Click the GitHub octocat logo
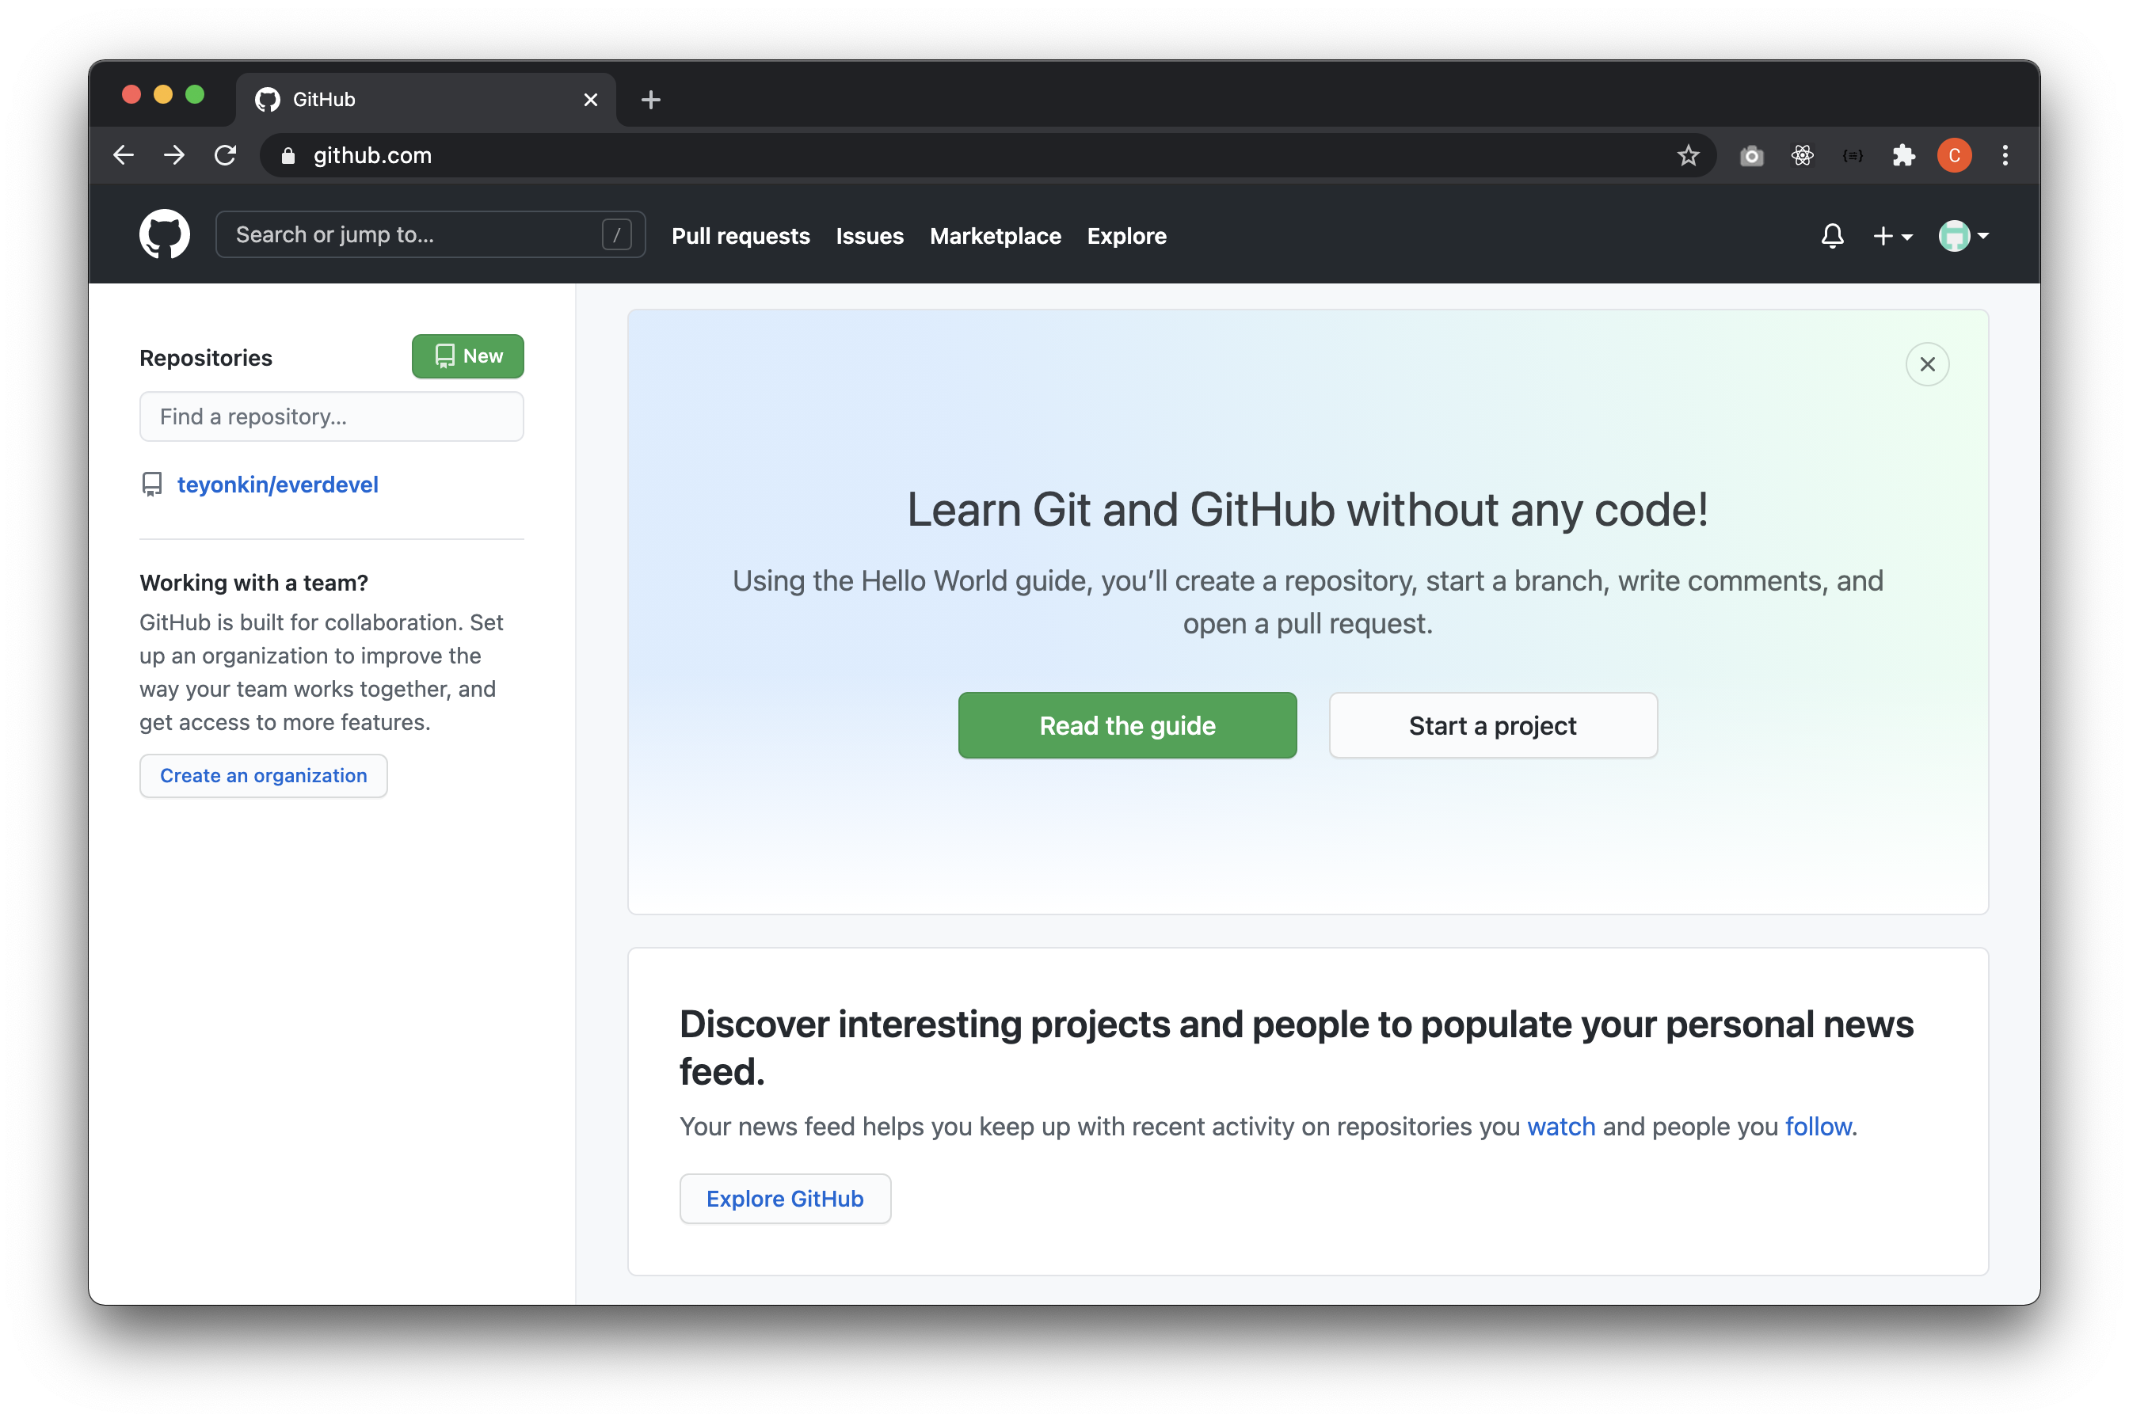Image resolution: width=2129 pixels, height=1422 pixels. point(164,235)
